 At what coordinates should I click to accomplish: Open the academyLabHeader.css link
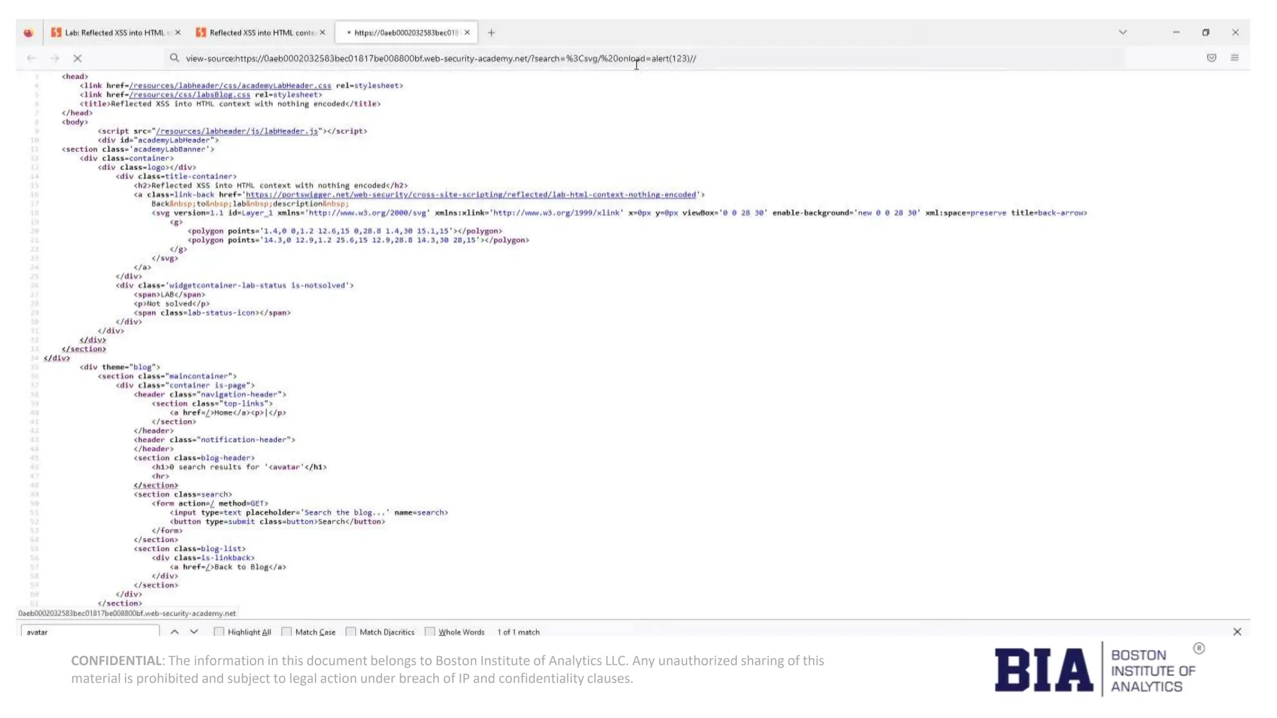(231, 85)
